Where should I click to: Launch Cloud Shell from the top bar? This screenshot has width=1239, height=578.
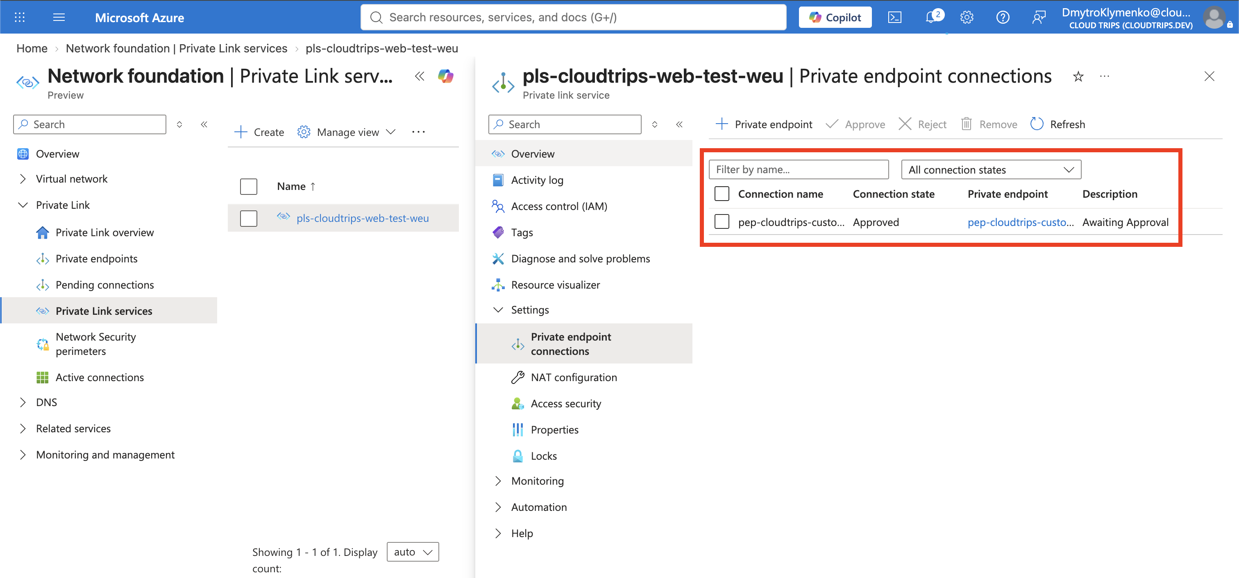(x=894, y=17)
